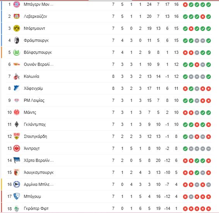This screenshot has height=213, width=219.
Task: Click the Dortmund BVB yellow badge
Action: tap(17, 28)
